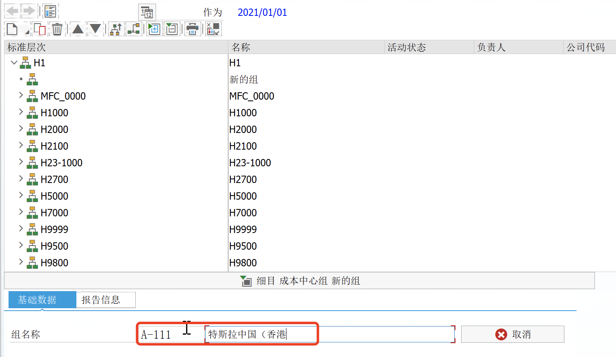
Task: Delete the selected group node
Action: coord(57,29)
